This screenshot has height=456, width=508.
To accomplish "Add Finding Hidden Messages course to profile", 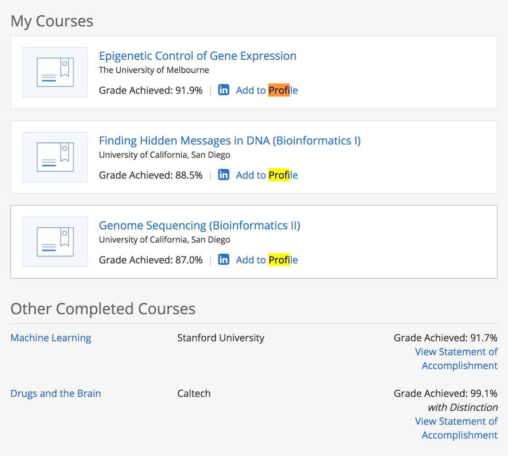I will pos(266,175).
